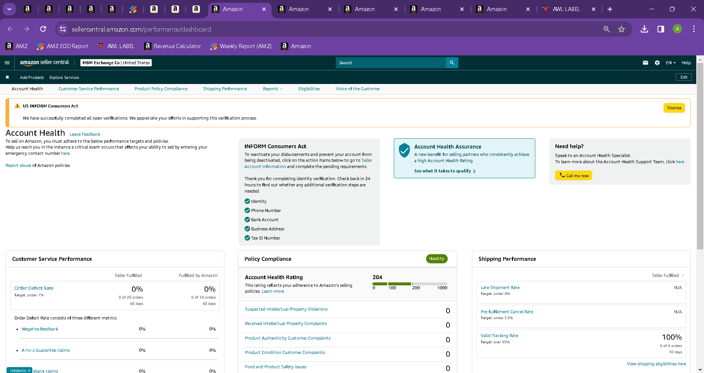Click the bookmark flag icon
The width and height of the screenshot is (704, 373).
pos(7,77)
